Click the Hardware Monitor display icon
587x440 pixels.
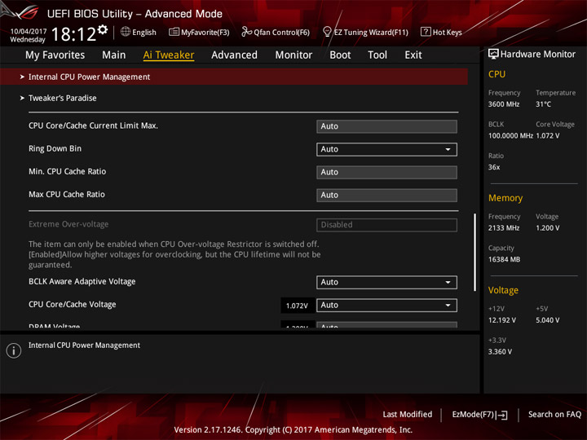click(493, 55)
